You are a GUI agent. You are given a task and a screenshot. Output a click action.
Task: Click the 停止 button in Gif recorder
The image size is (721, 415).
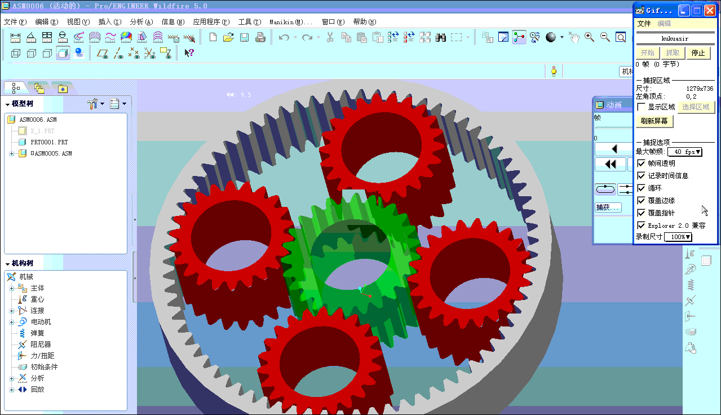click(x=698, y=53)
